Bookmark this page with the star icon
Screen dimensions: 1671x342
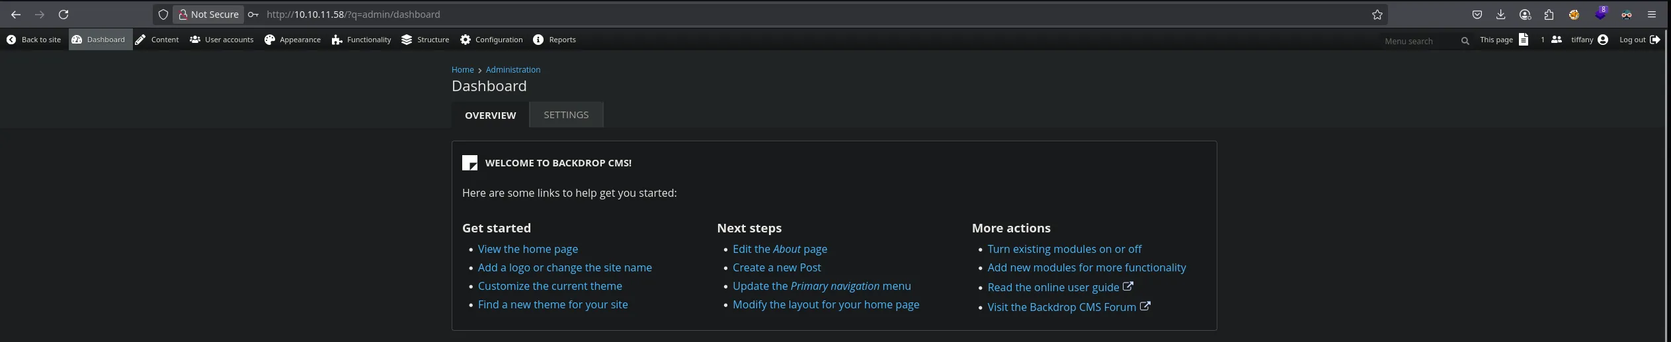click(x=1377, y=15)
